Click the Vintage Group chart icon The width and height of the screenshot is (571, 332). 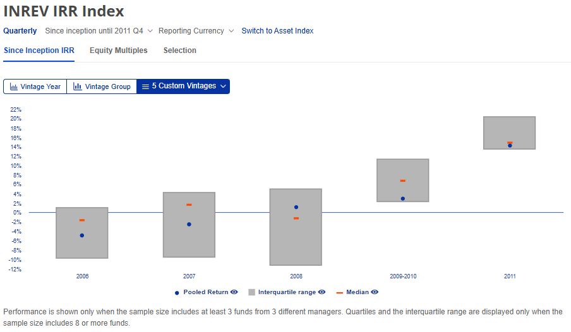click(78, 86)
